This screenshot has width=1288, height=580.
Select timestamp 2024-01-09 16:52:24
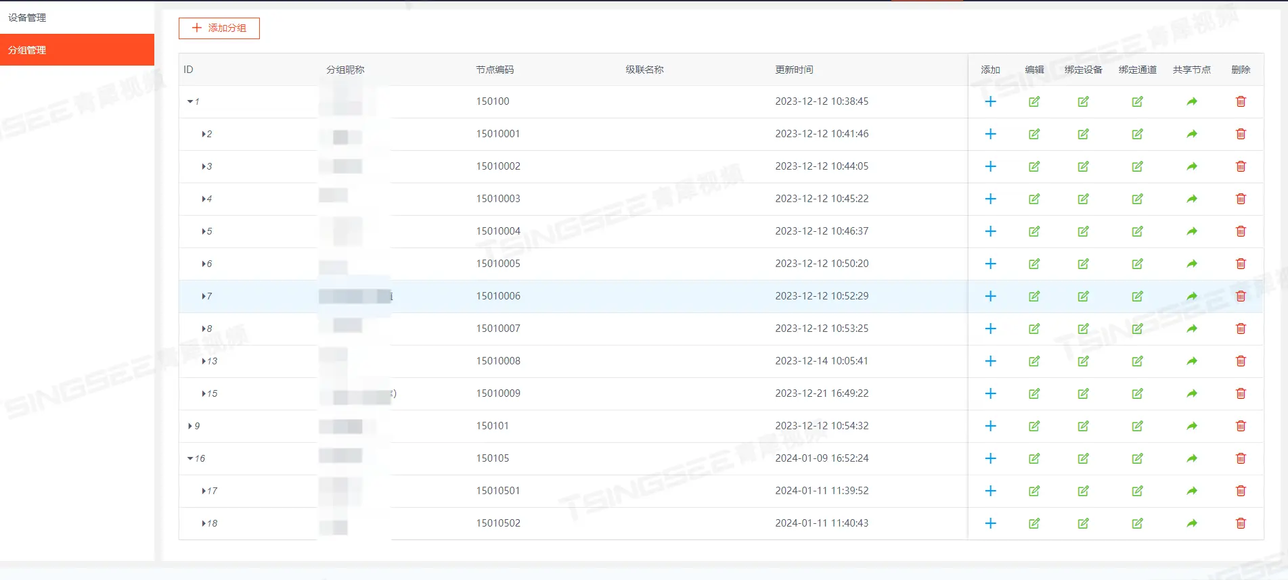822,458
